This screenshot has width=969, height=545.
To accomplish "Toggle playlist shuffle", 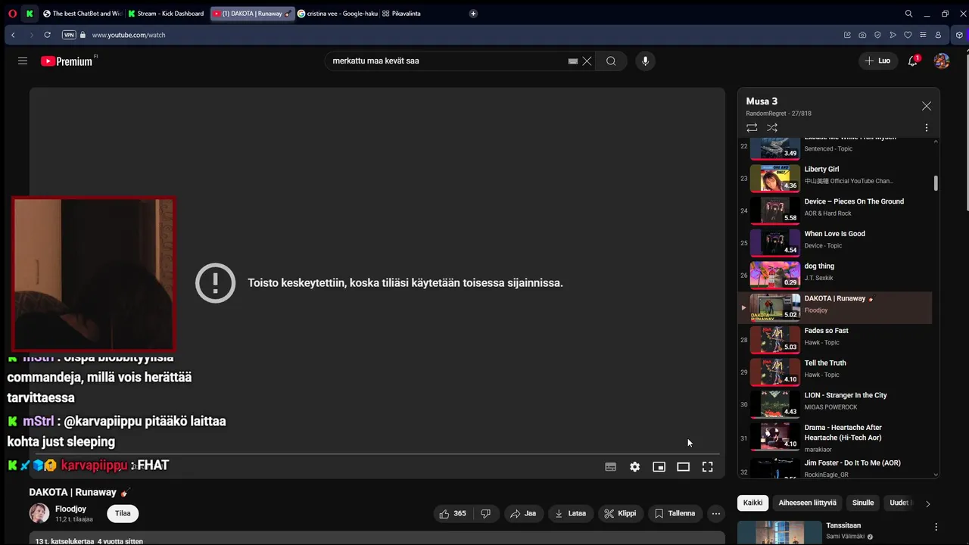I will (x=772, y=128).
